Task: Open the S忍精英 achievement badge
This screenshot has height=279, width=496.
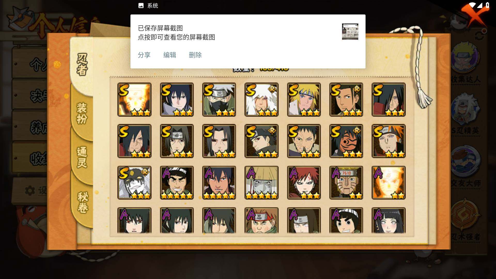Action: (x=466, y=114)
